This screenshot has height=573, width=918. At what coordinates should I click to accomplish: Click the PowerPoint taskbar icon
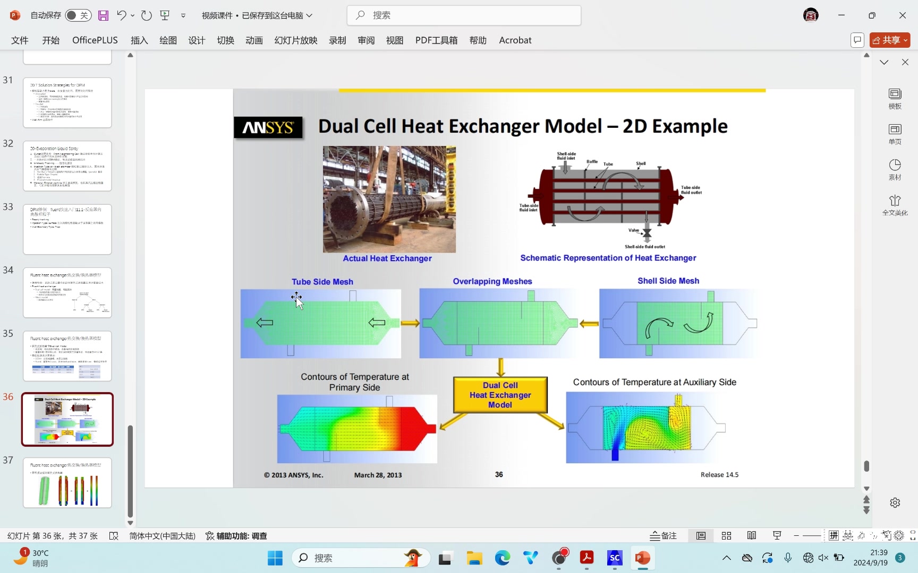pyautogui.click(x=643, y=558)
